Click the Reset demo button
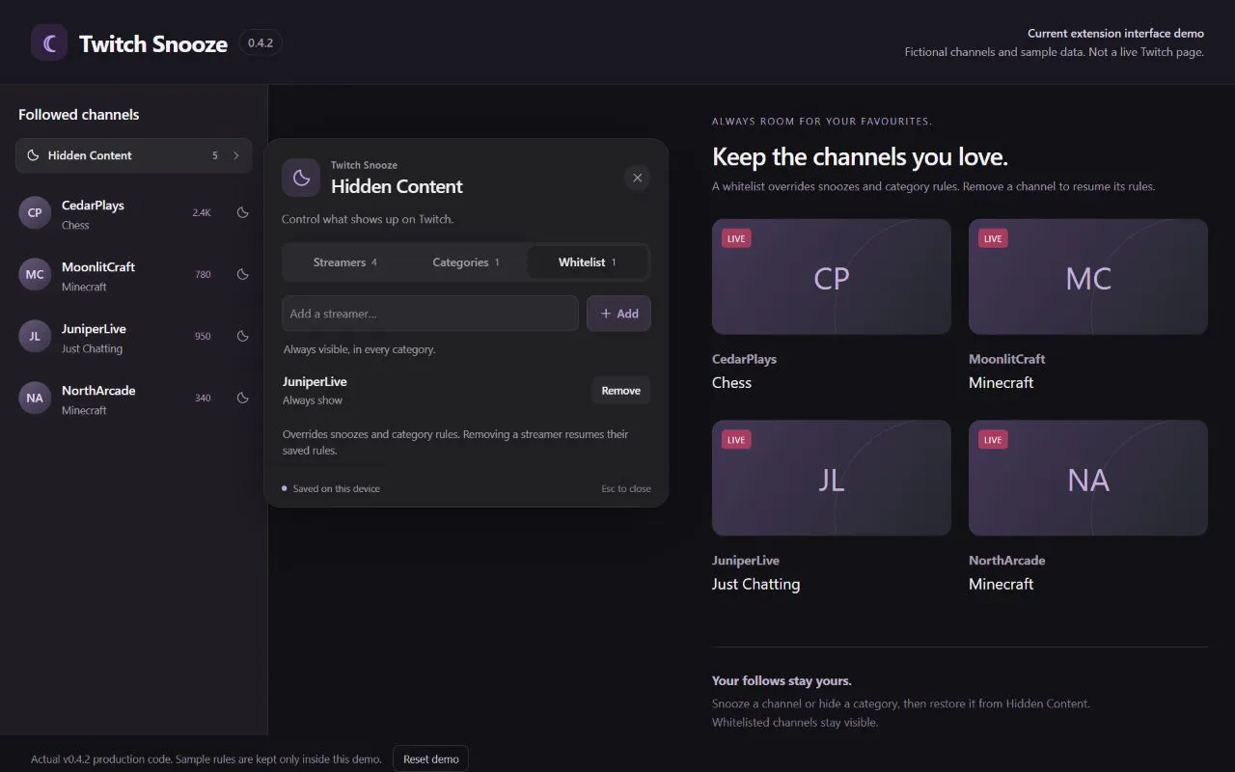 coord(430,758)
